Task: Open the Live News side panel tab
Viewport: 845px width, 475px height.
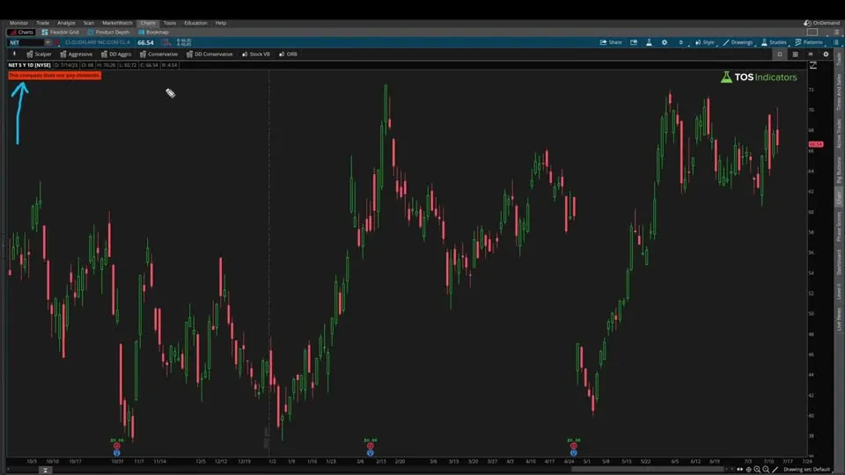Action: (839, 319)
